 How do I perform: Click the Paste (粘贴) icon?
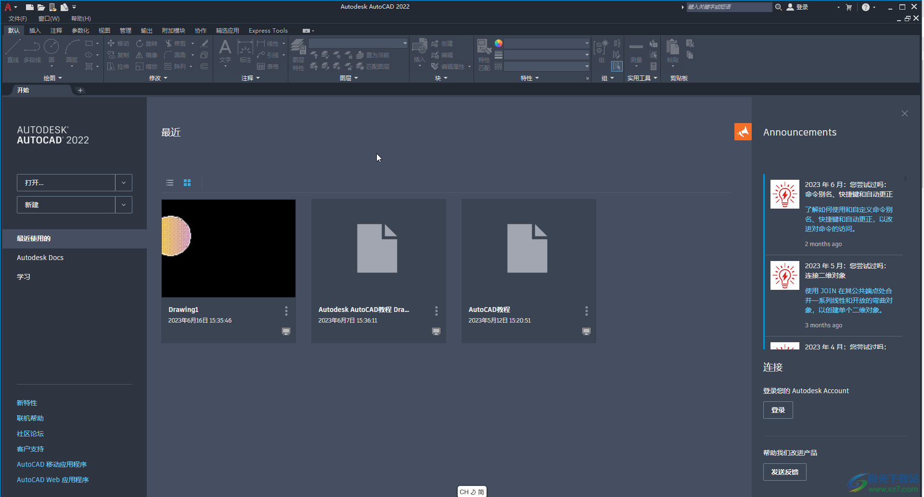[673, 51]
